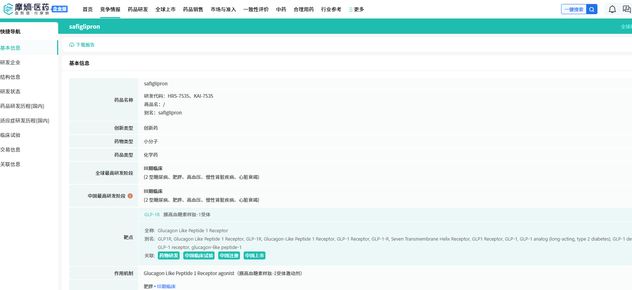Click the 摩熵医药 logo

coord(26,9)
